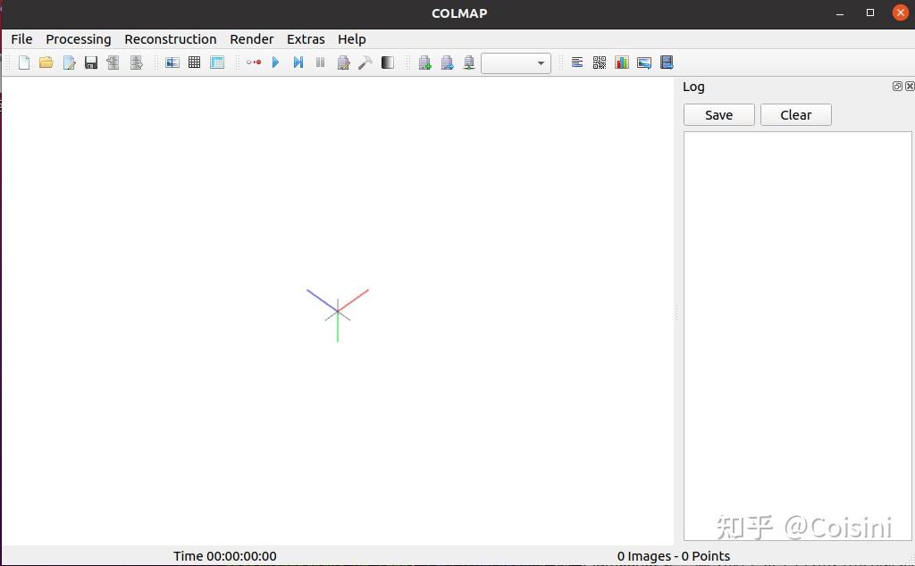Import an existing model
This screenshot has height=566, width=915.
click(113, 62)
